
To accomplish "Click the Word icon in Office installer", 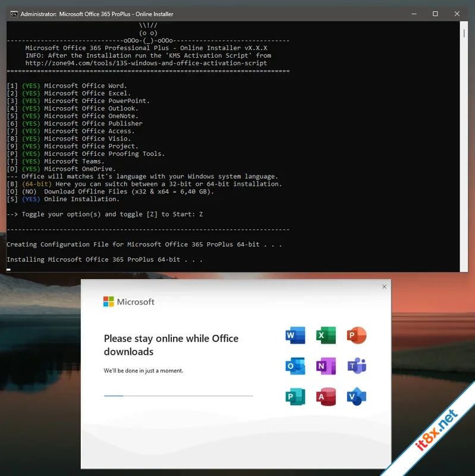I will coord(295,335).
